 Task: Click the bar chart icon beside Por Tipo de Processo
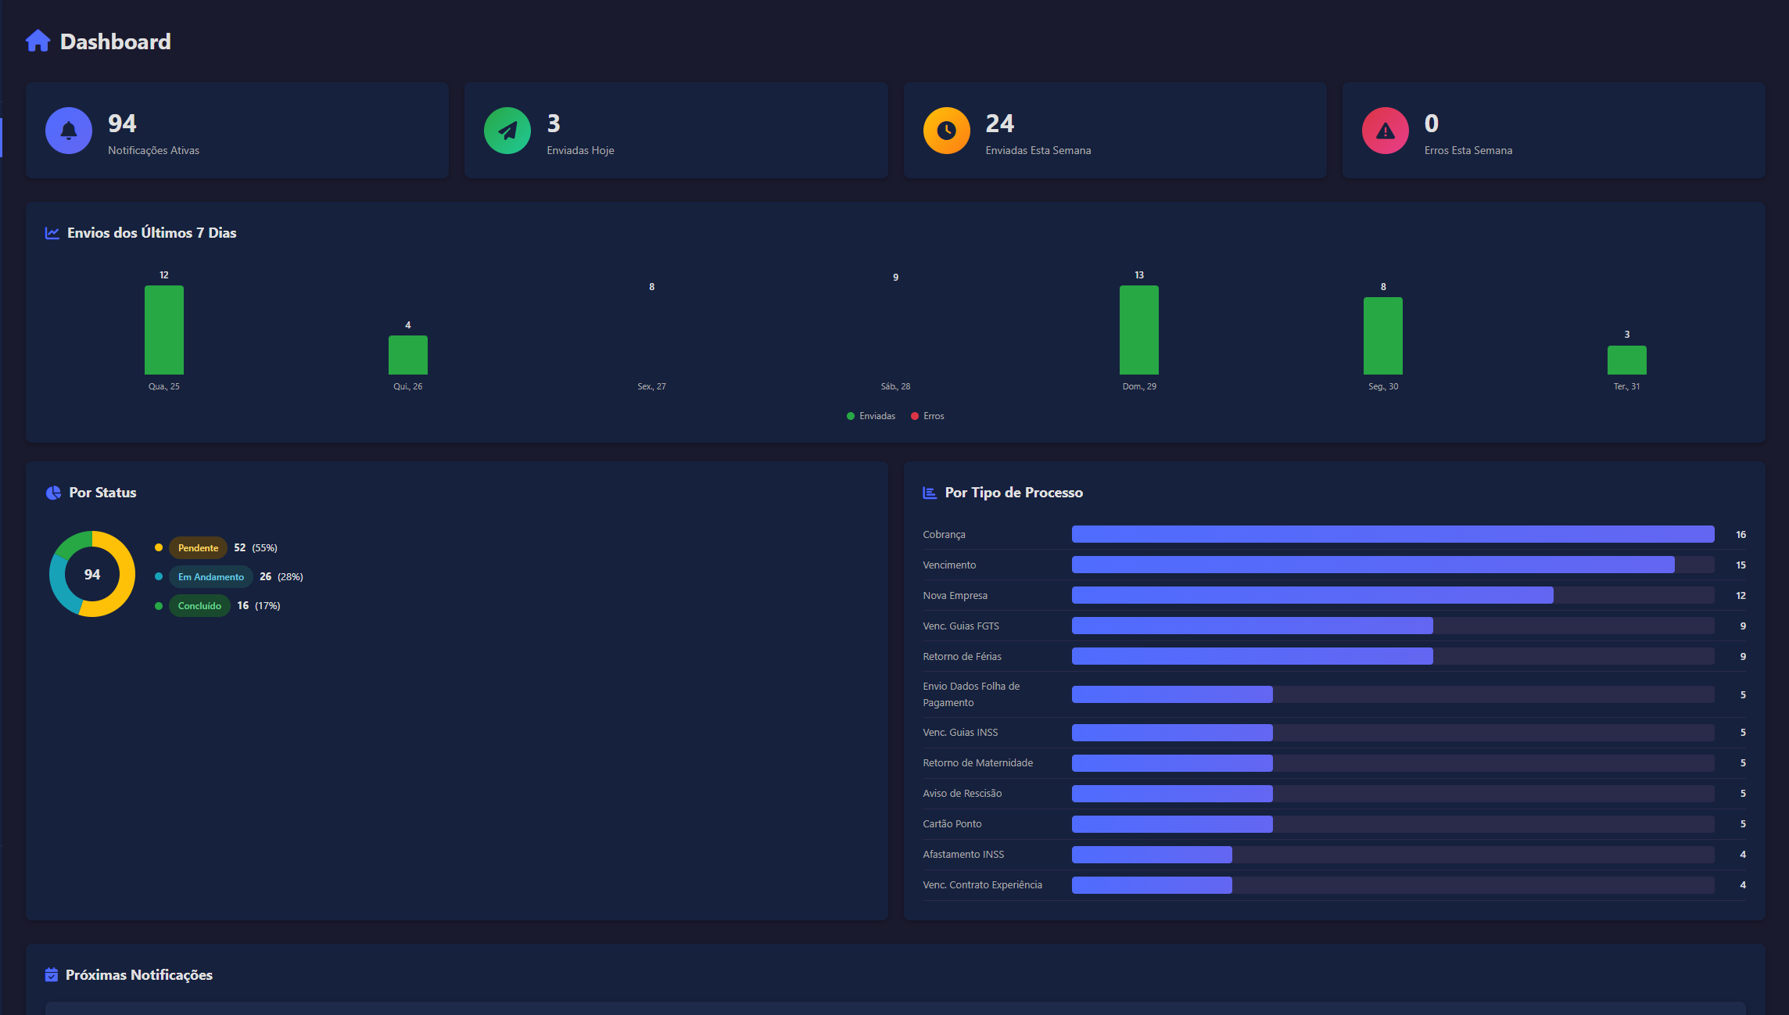coord(929,492)
